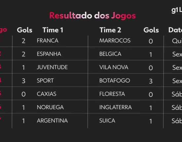The width and height of the screenshot is (182, 142).
Task: Click the Resultado dos Jogos title
Action: point(92,15)
